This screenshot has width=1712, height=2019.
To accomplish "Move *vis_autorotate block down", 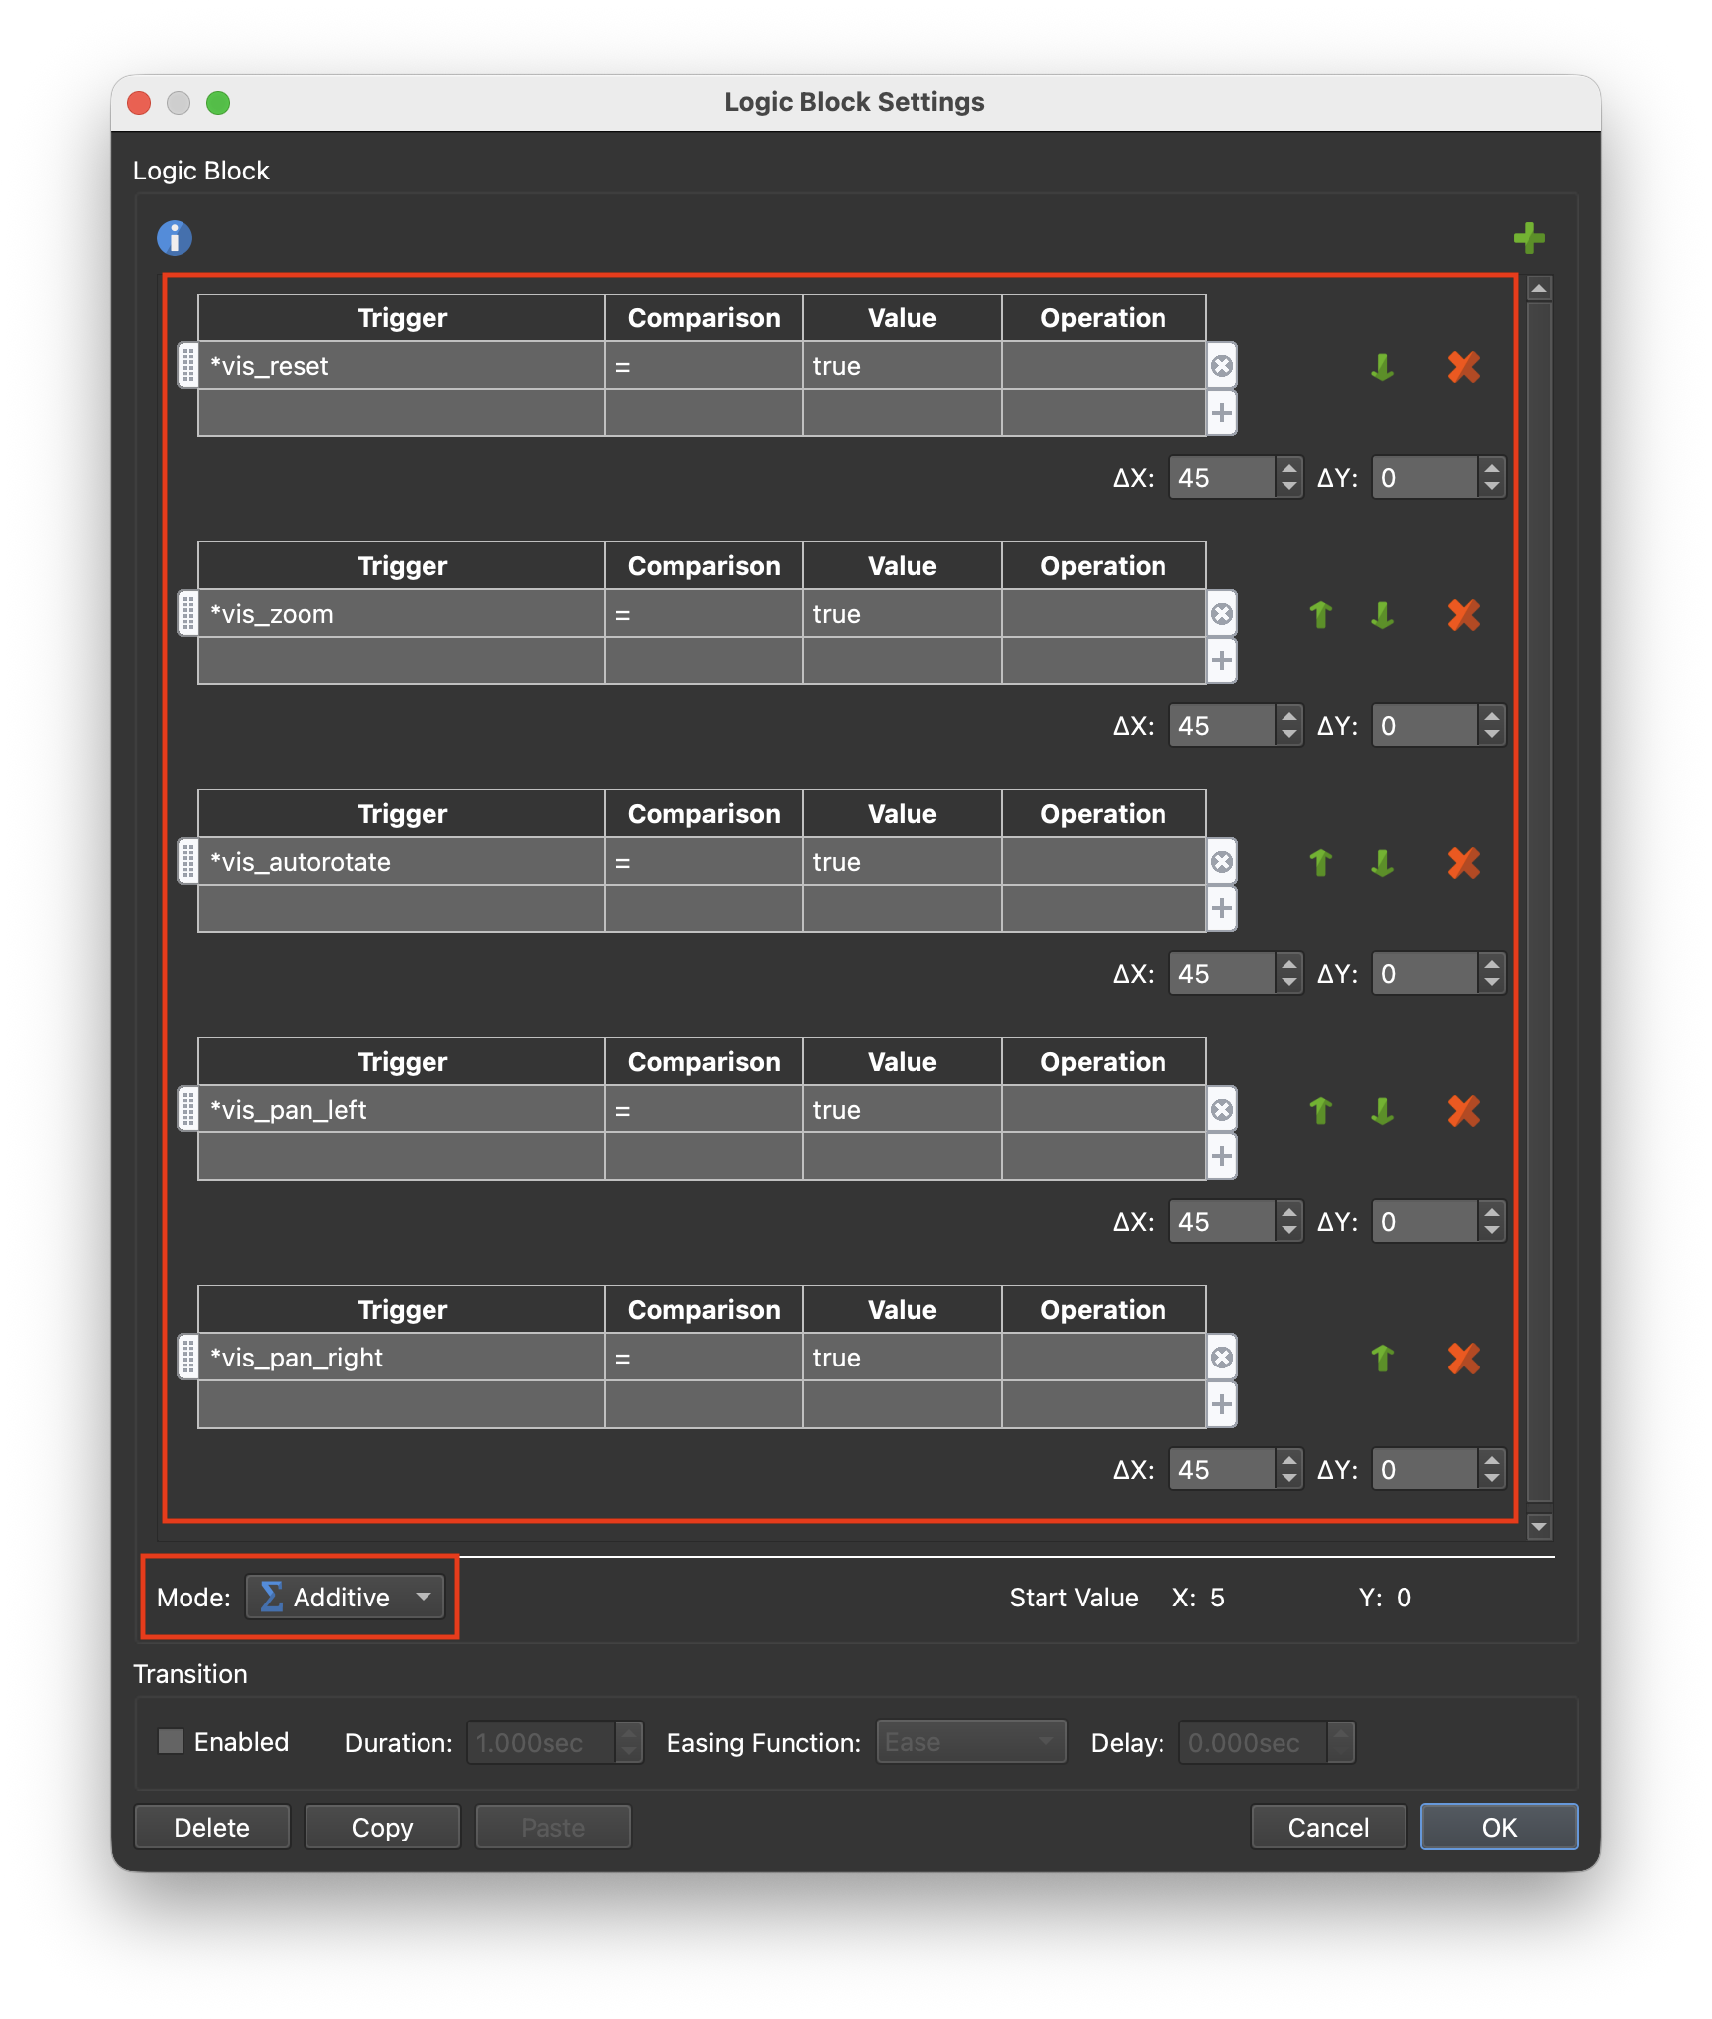I will coord(1382,863).
